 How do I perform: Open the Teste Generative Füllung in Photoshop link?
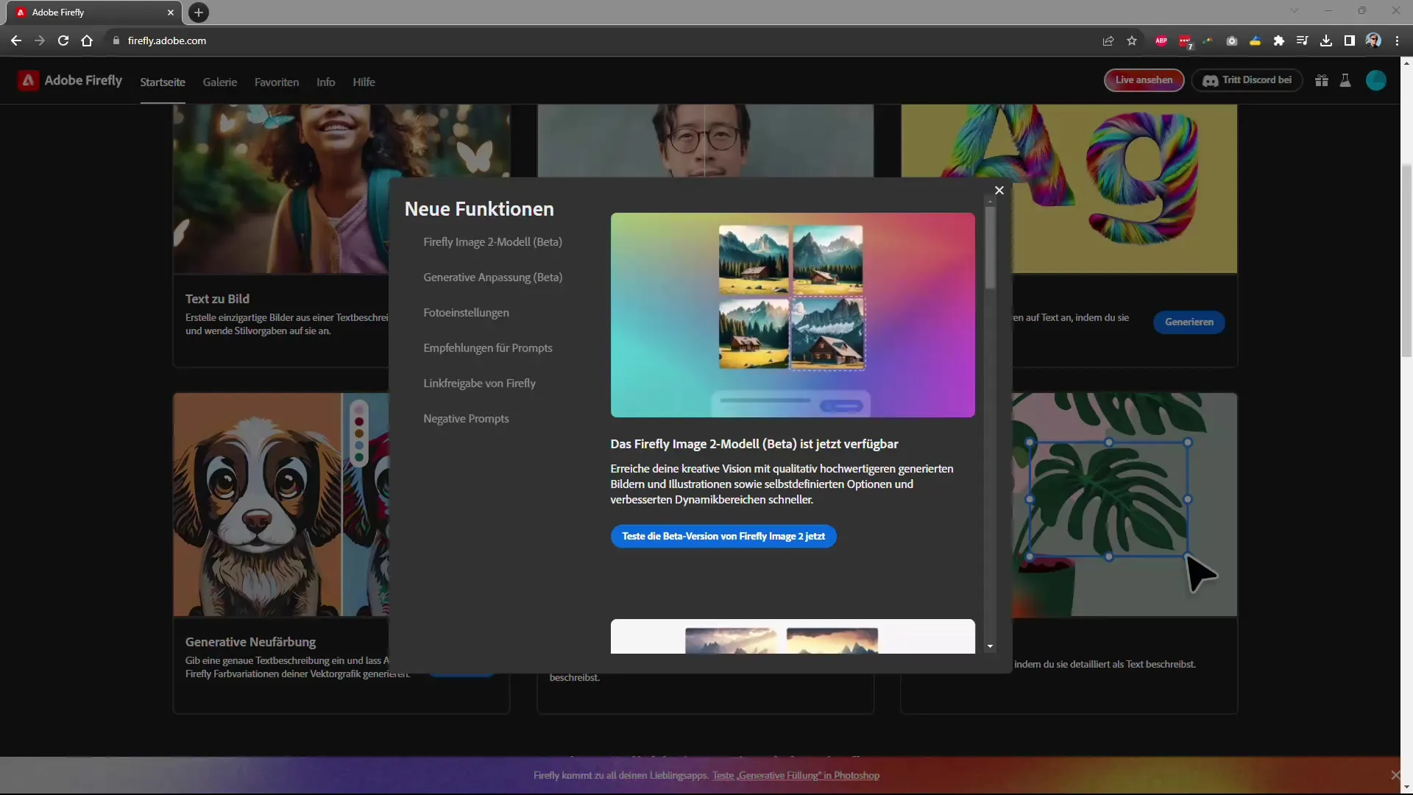pos(796,775)
